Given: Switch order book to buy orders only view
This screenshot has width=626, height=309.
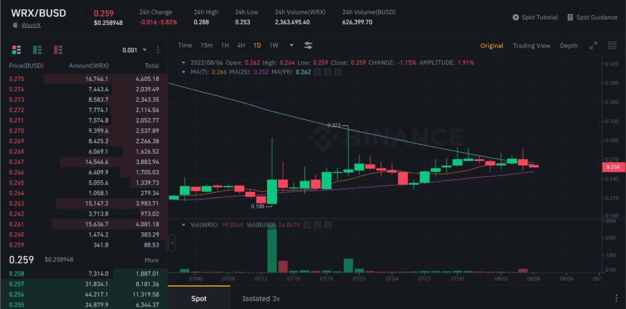Looking at the screenshot, I should click(x=37, y=50).
